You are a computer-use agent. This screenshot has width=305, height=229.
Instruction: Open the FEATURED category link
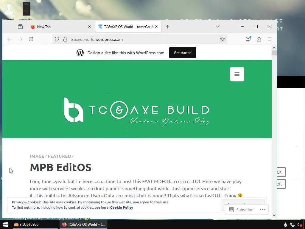pyautogui.click(x=59, y=156)
